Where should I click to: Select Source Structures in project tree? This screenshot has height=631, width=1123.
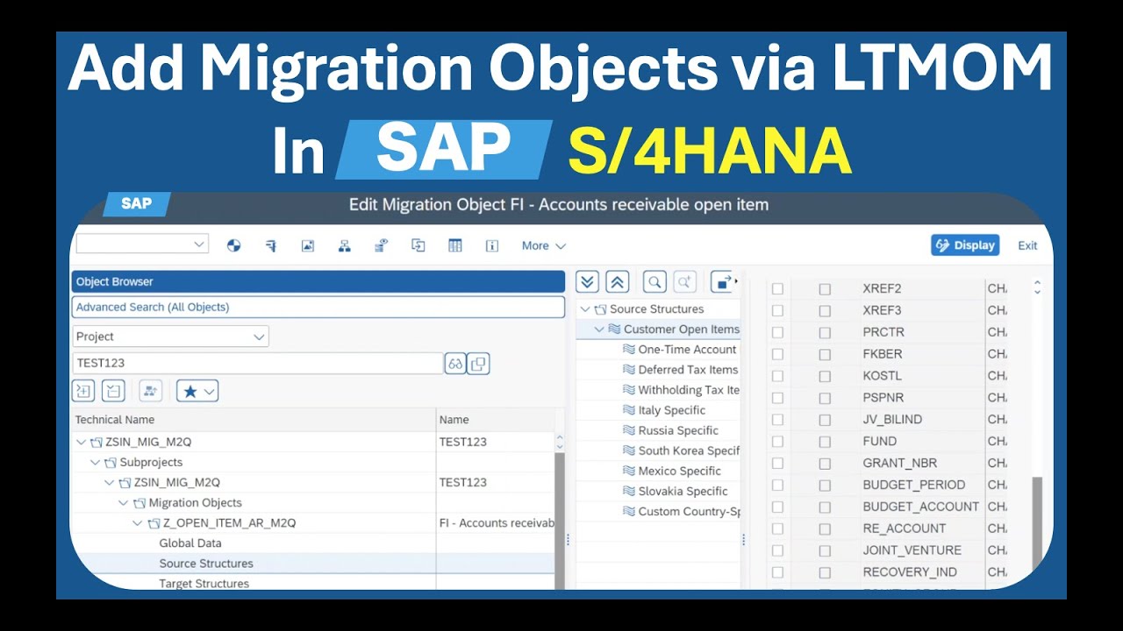(x=206, y=564)
